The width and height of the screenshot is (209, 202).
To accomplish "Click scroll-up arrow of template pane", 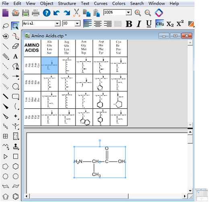I will [x=190, y=43].
